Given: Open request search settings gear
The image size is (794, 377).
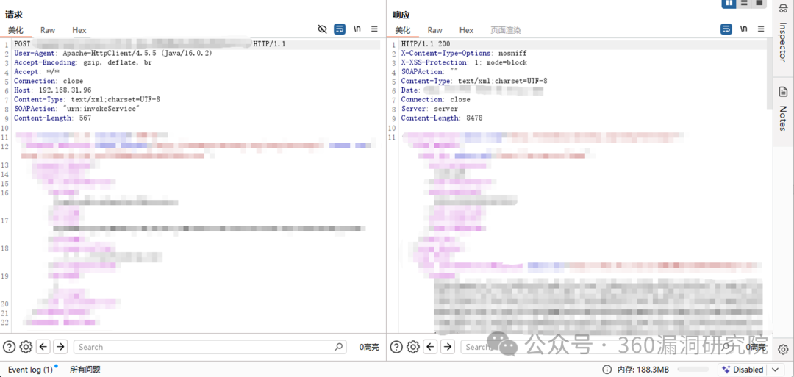Looking at the screenshot, I should click(x=26, y=347).
